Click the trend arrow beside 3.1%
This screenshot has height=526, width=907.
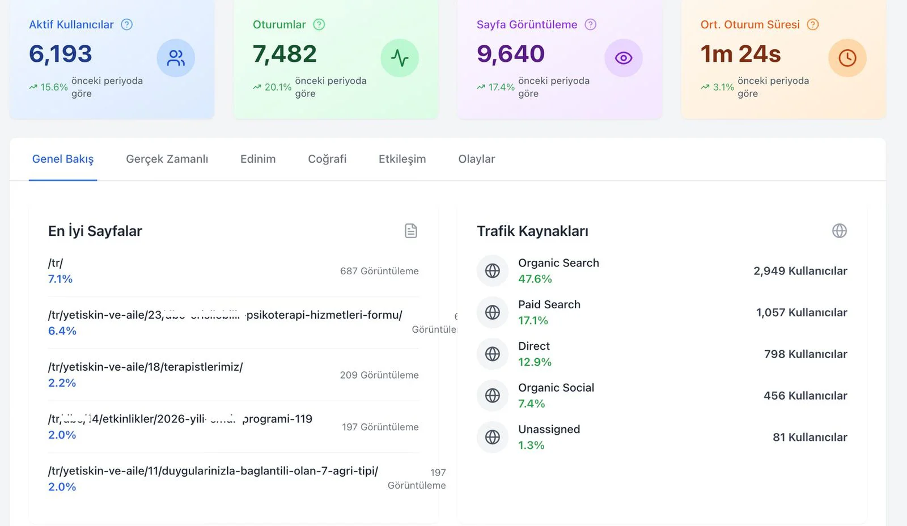pyautogui.click(x=705, y=87)
